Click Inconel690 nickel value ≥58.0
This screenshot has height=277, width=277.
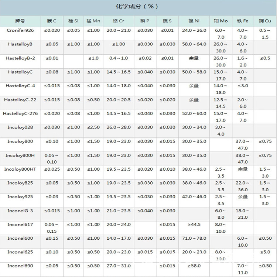(x=194, y=266)
